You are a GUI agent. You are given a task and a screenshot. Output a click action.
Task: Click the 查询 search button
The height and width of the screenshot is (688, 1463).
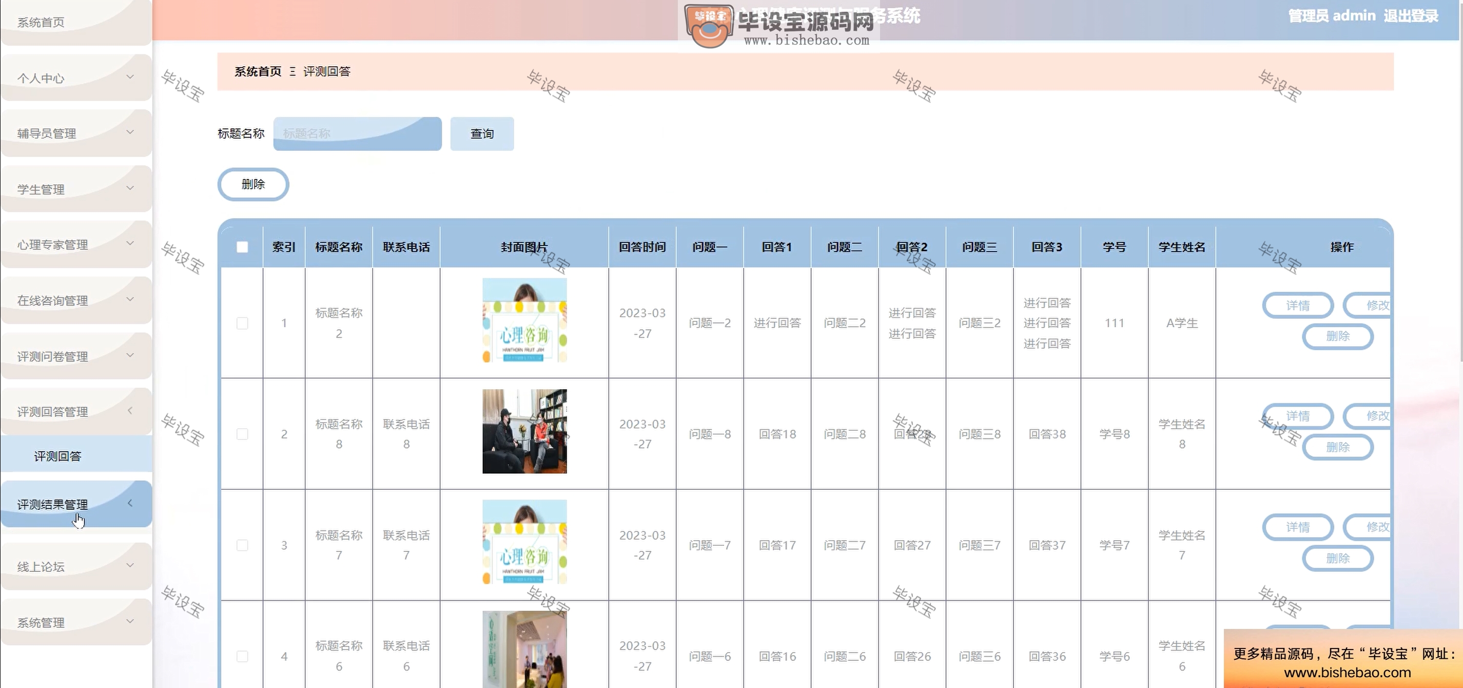[x=482, y=133]
